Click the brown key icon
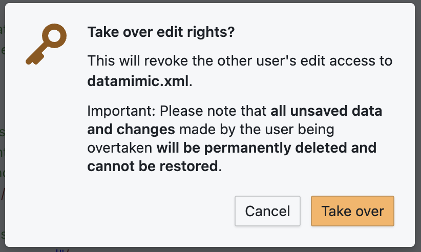 pos(46,46)
